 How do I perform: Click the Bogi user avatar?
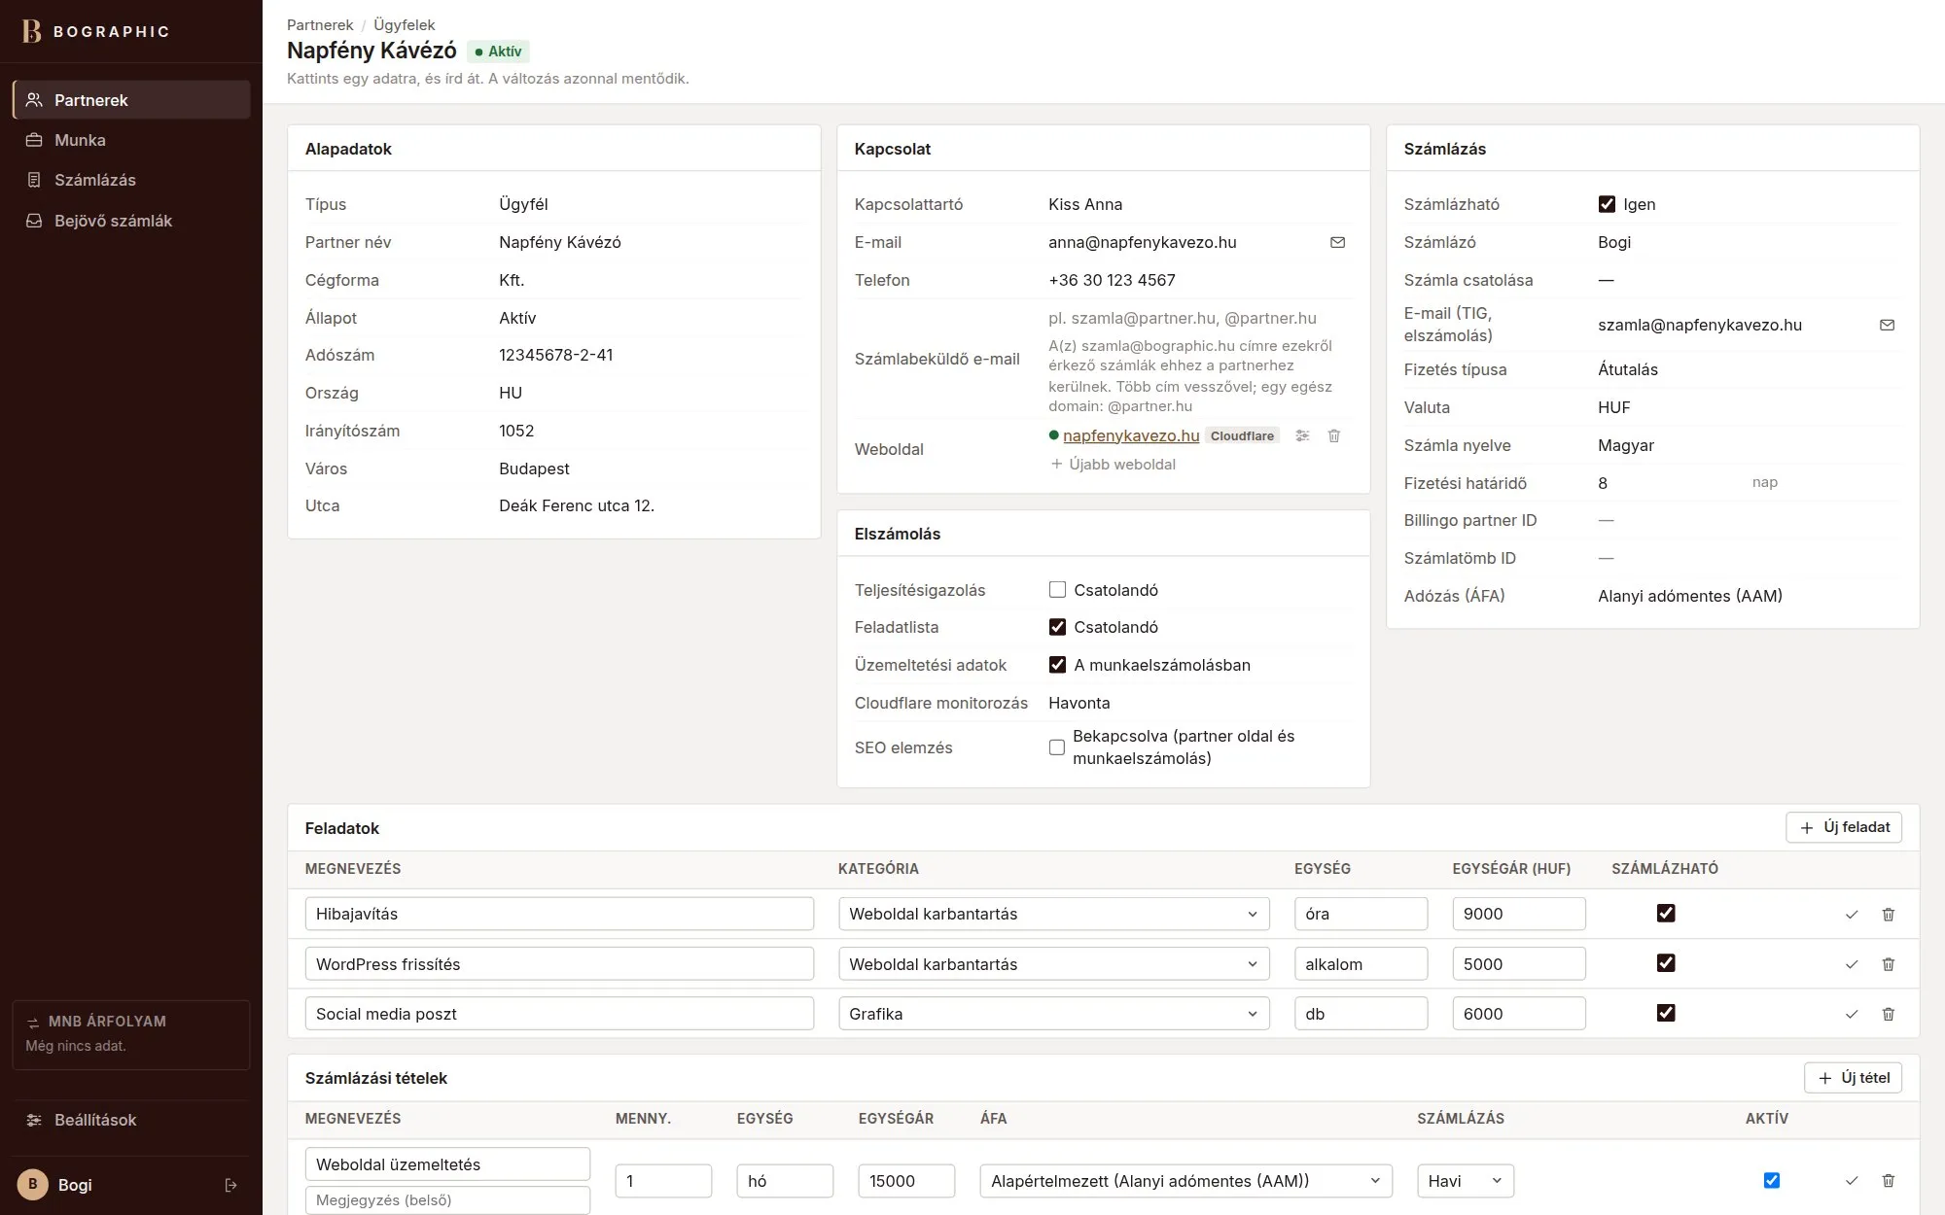pos(33,1185)
